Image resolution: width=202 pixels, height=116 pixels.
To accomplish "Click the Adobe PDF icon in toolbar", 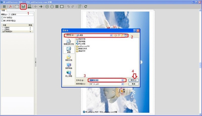I will (x=11, y=6).
